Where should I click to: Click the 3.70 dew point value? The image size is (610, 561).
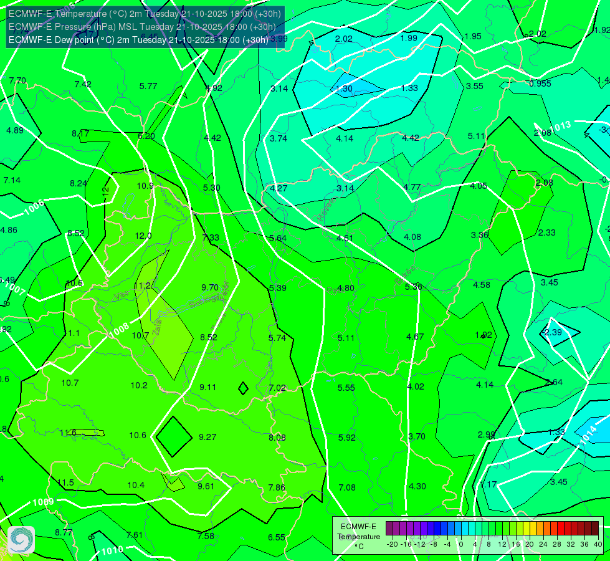[417, 436]
